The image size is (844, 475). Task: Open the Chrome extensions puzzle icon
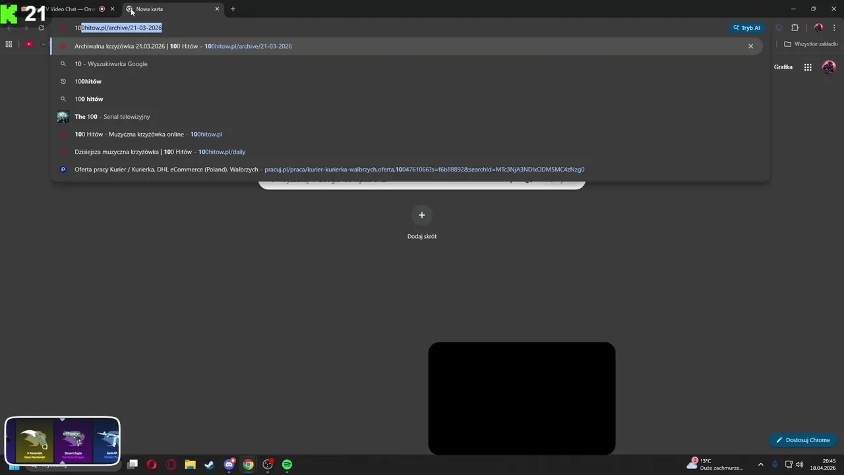pyautogui.click(x=795, y=28)
